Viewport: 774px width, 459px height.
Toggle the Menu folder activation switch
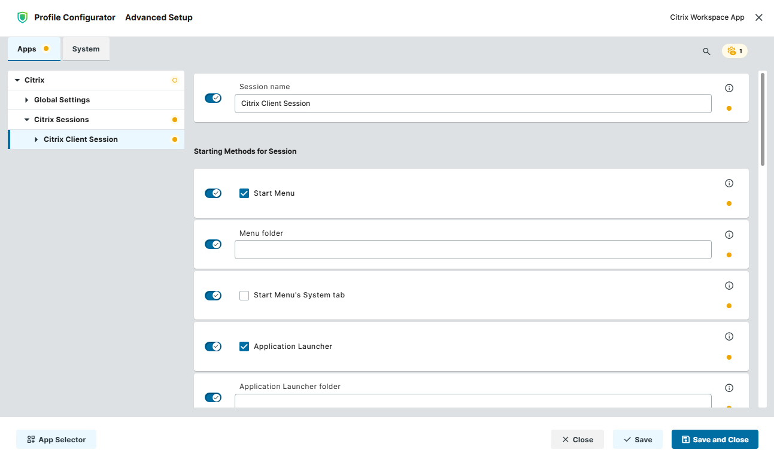coord(213,244)
